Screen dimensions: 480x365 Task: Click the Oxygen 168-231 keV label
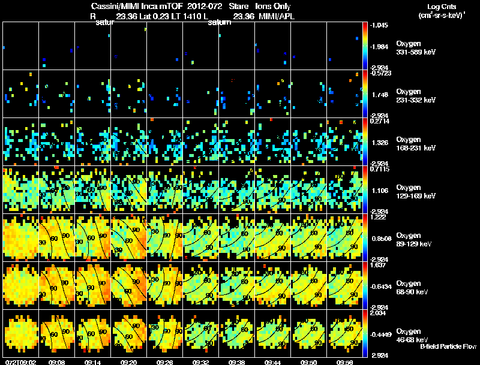416,144
